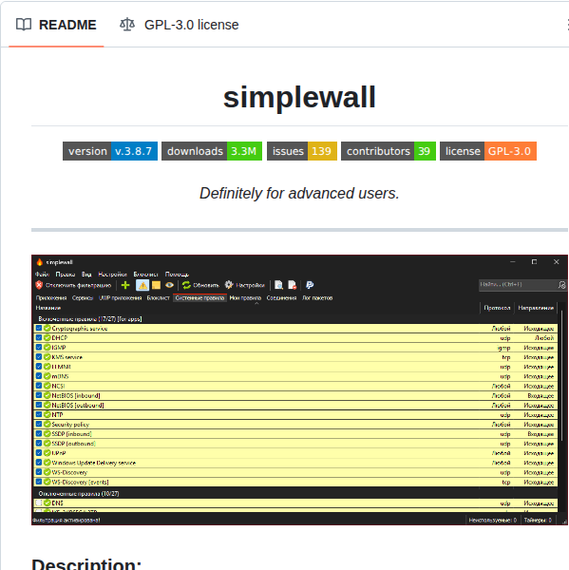Image resolution: width=569 pixels, height=570 pixels.
Task: Open the README tab
Action: [x=56, y=25]
